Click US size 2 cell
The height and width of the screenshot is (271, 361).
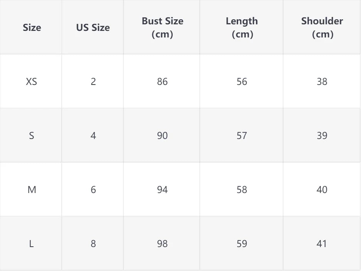93,81
